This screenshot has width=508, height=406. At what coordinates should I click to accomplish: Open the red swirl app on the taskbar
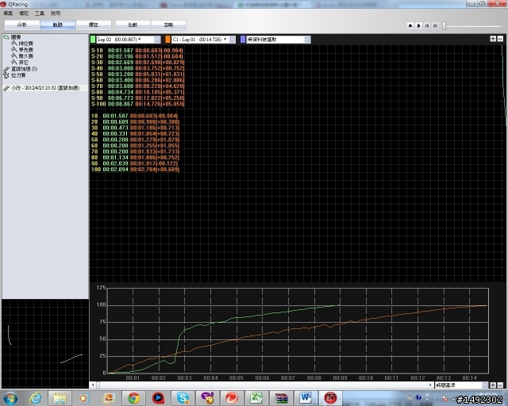point(232,398)
